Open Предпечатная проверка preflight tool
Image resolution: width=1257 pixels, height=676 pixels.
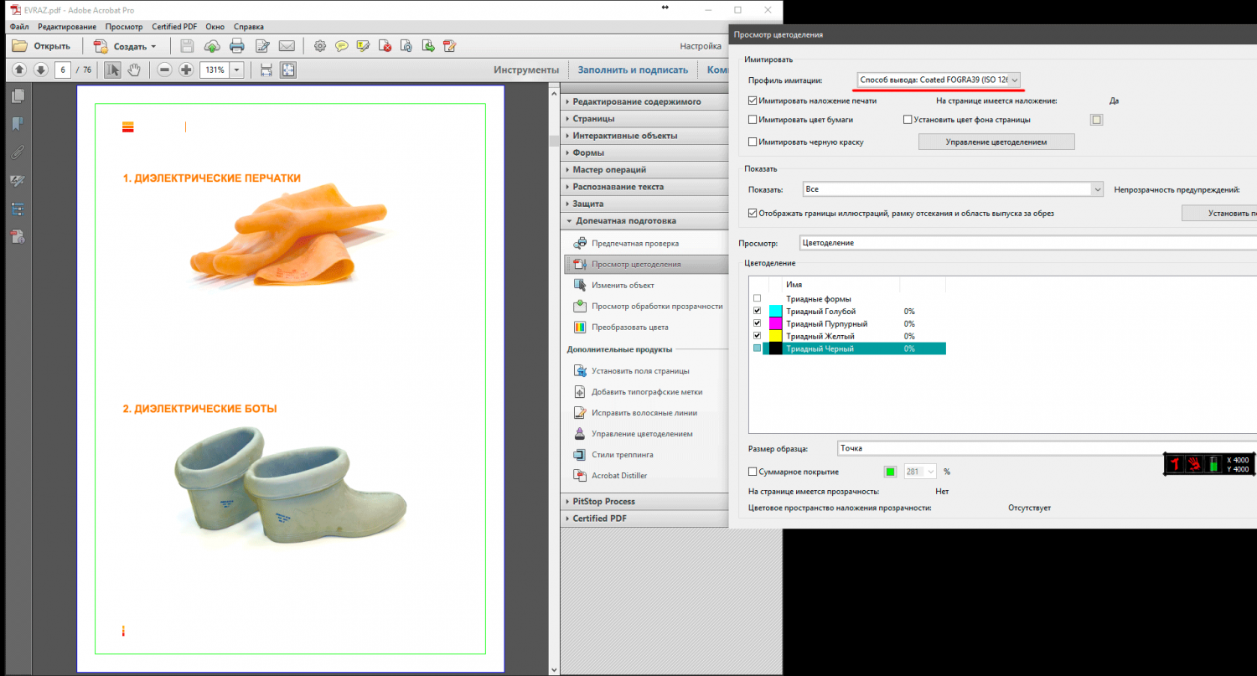click(635, 243)
